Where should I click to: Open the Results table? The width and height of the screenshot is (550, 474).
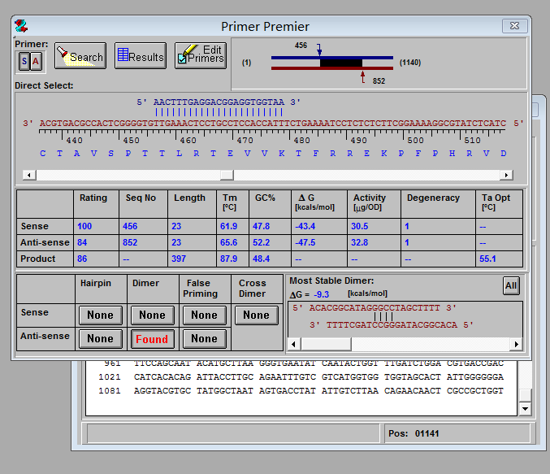(140, 56)
